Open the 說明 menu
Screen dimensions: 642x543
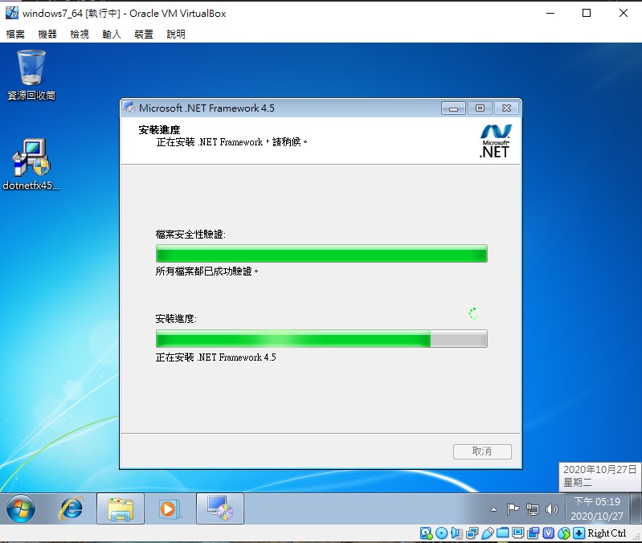coord(176,35)
